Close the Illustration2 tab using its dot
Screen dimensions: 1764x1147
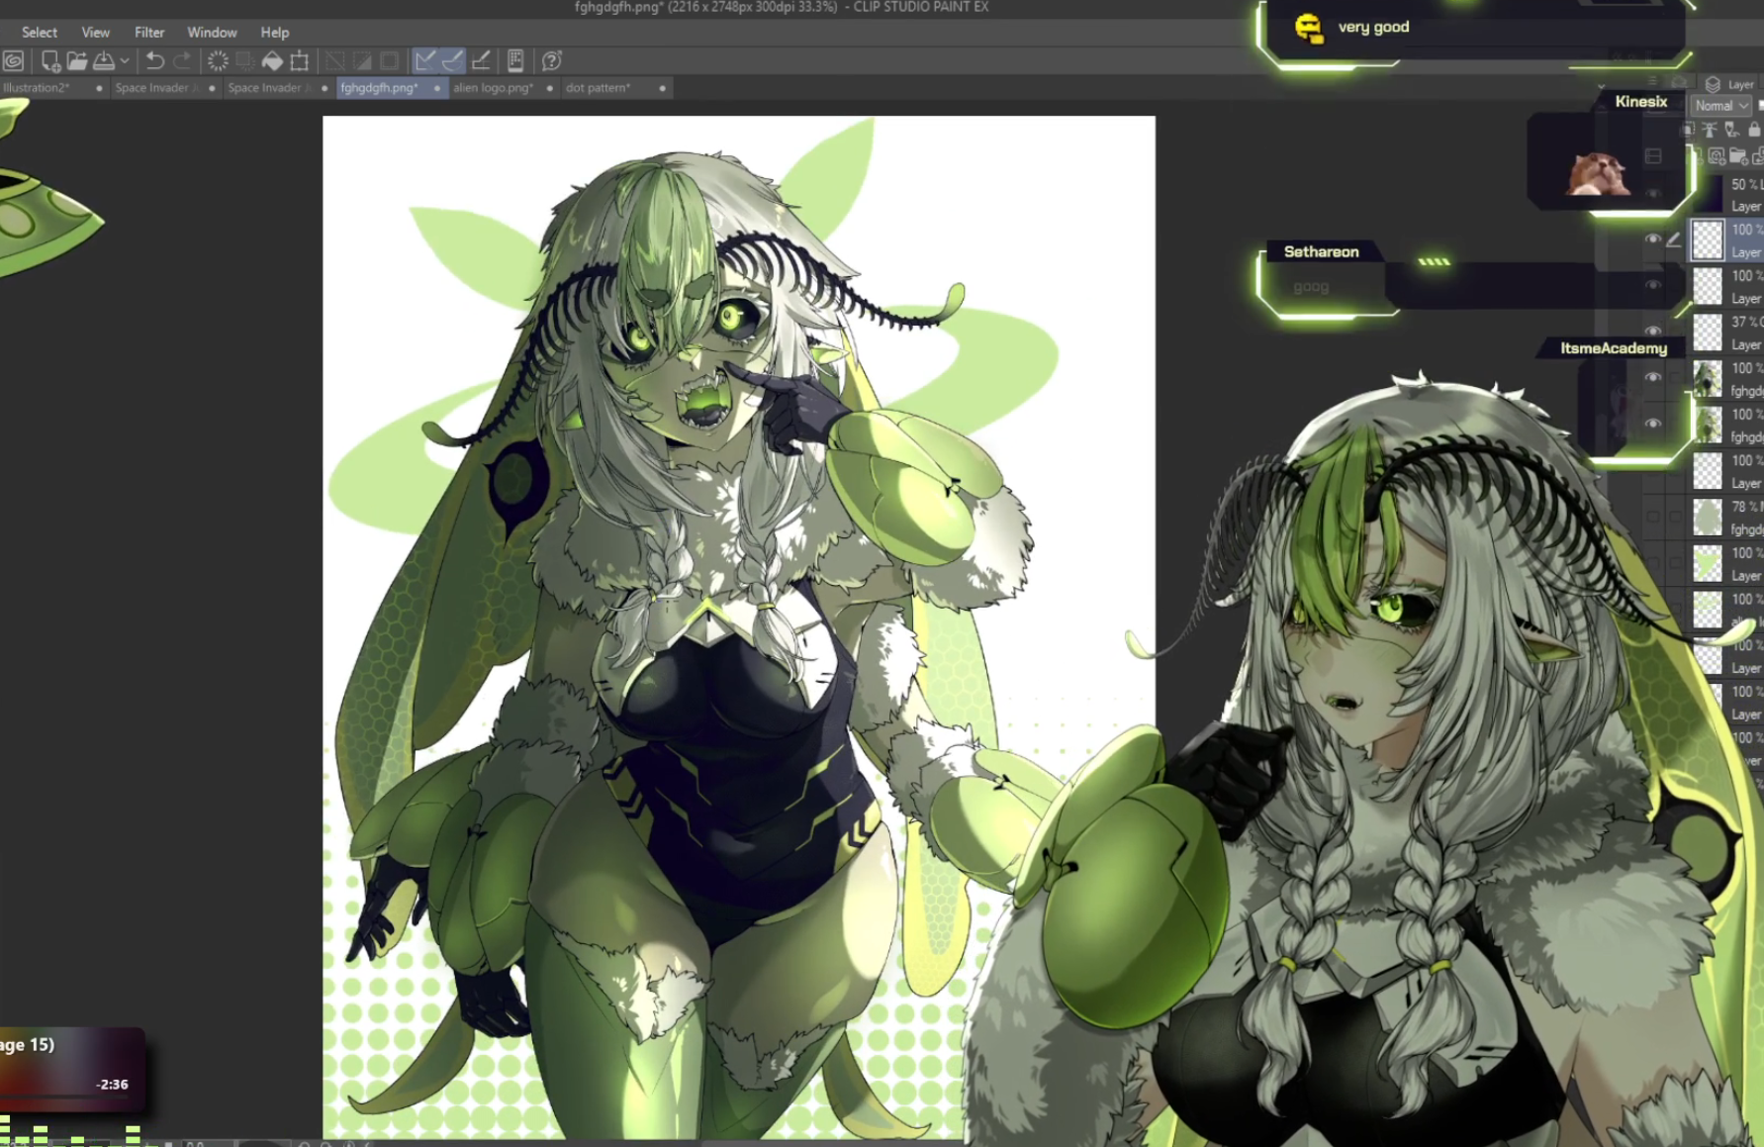click(99, 88)
